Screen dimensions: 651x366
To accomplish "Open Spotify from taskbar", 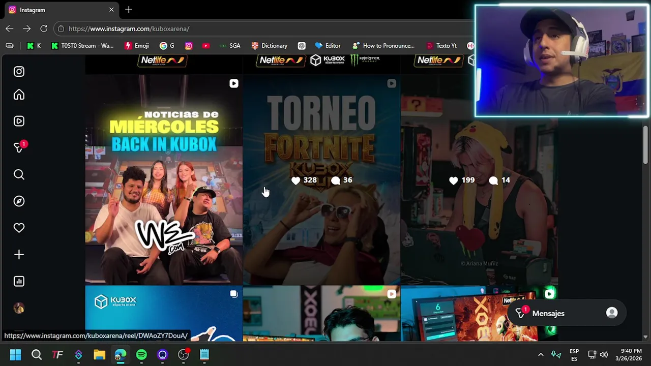I will (141, 354).
